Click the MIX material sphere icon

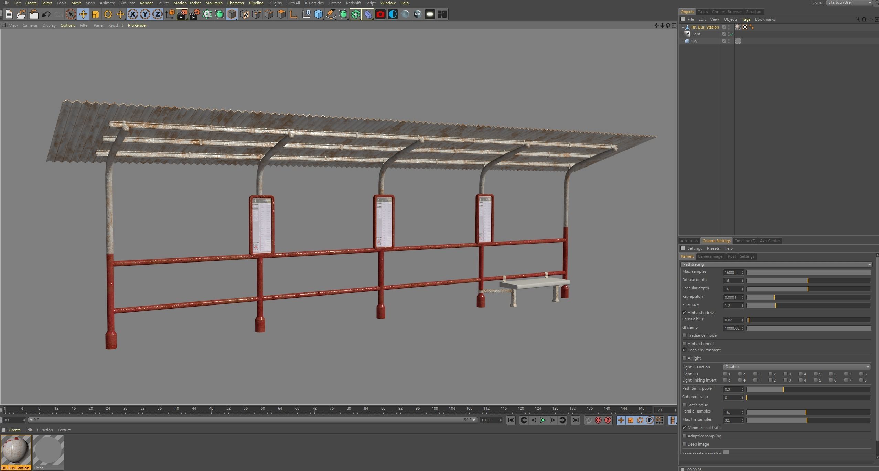point(417,14)
